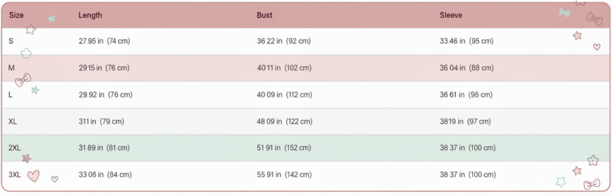Click the Bust column header
Screen dimensions: 612x196
(x=264, y=15)
